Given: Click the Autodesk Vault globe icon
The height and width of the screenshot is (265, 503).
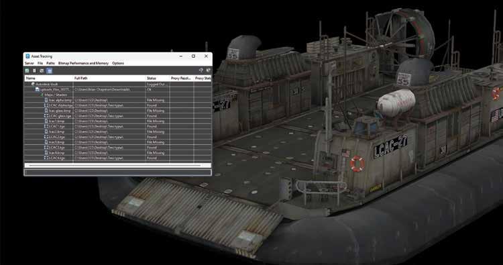Looking at the screenshot, I should [33, 84].
